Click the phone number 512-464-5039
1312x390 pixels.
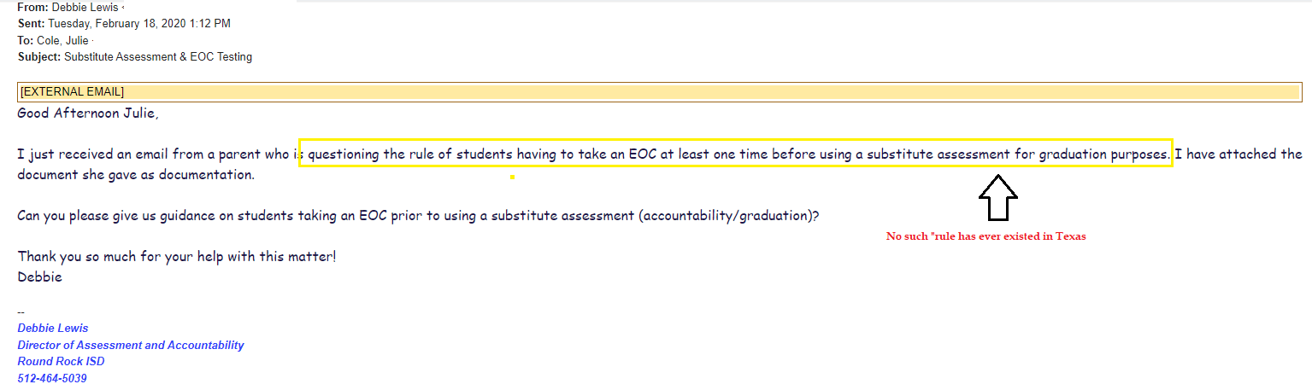click(x=52, y=378)
